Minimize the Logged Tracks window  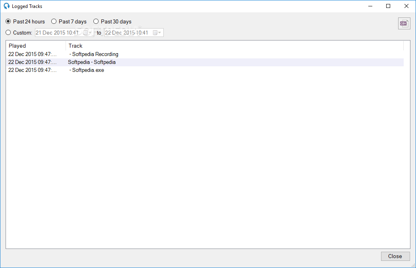(370, 6)
